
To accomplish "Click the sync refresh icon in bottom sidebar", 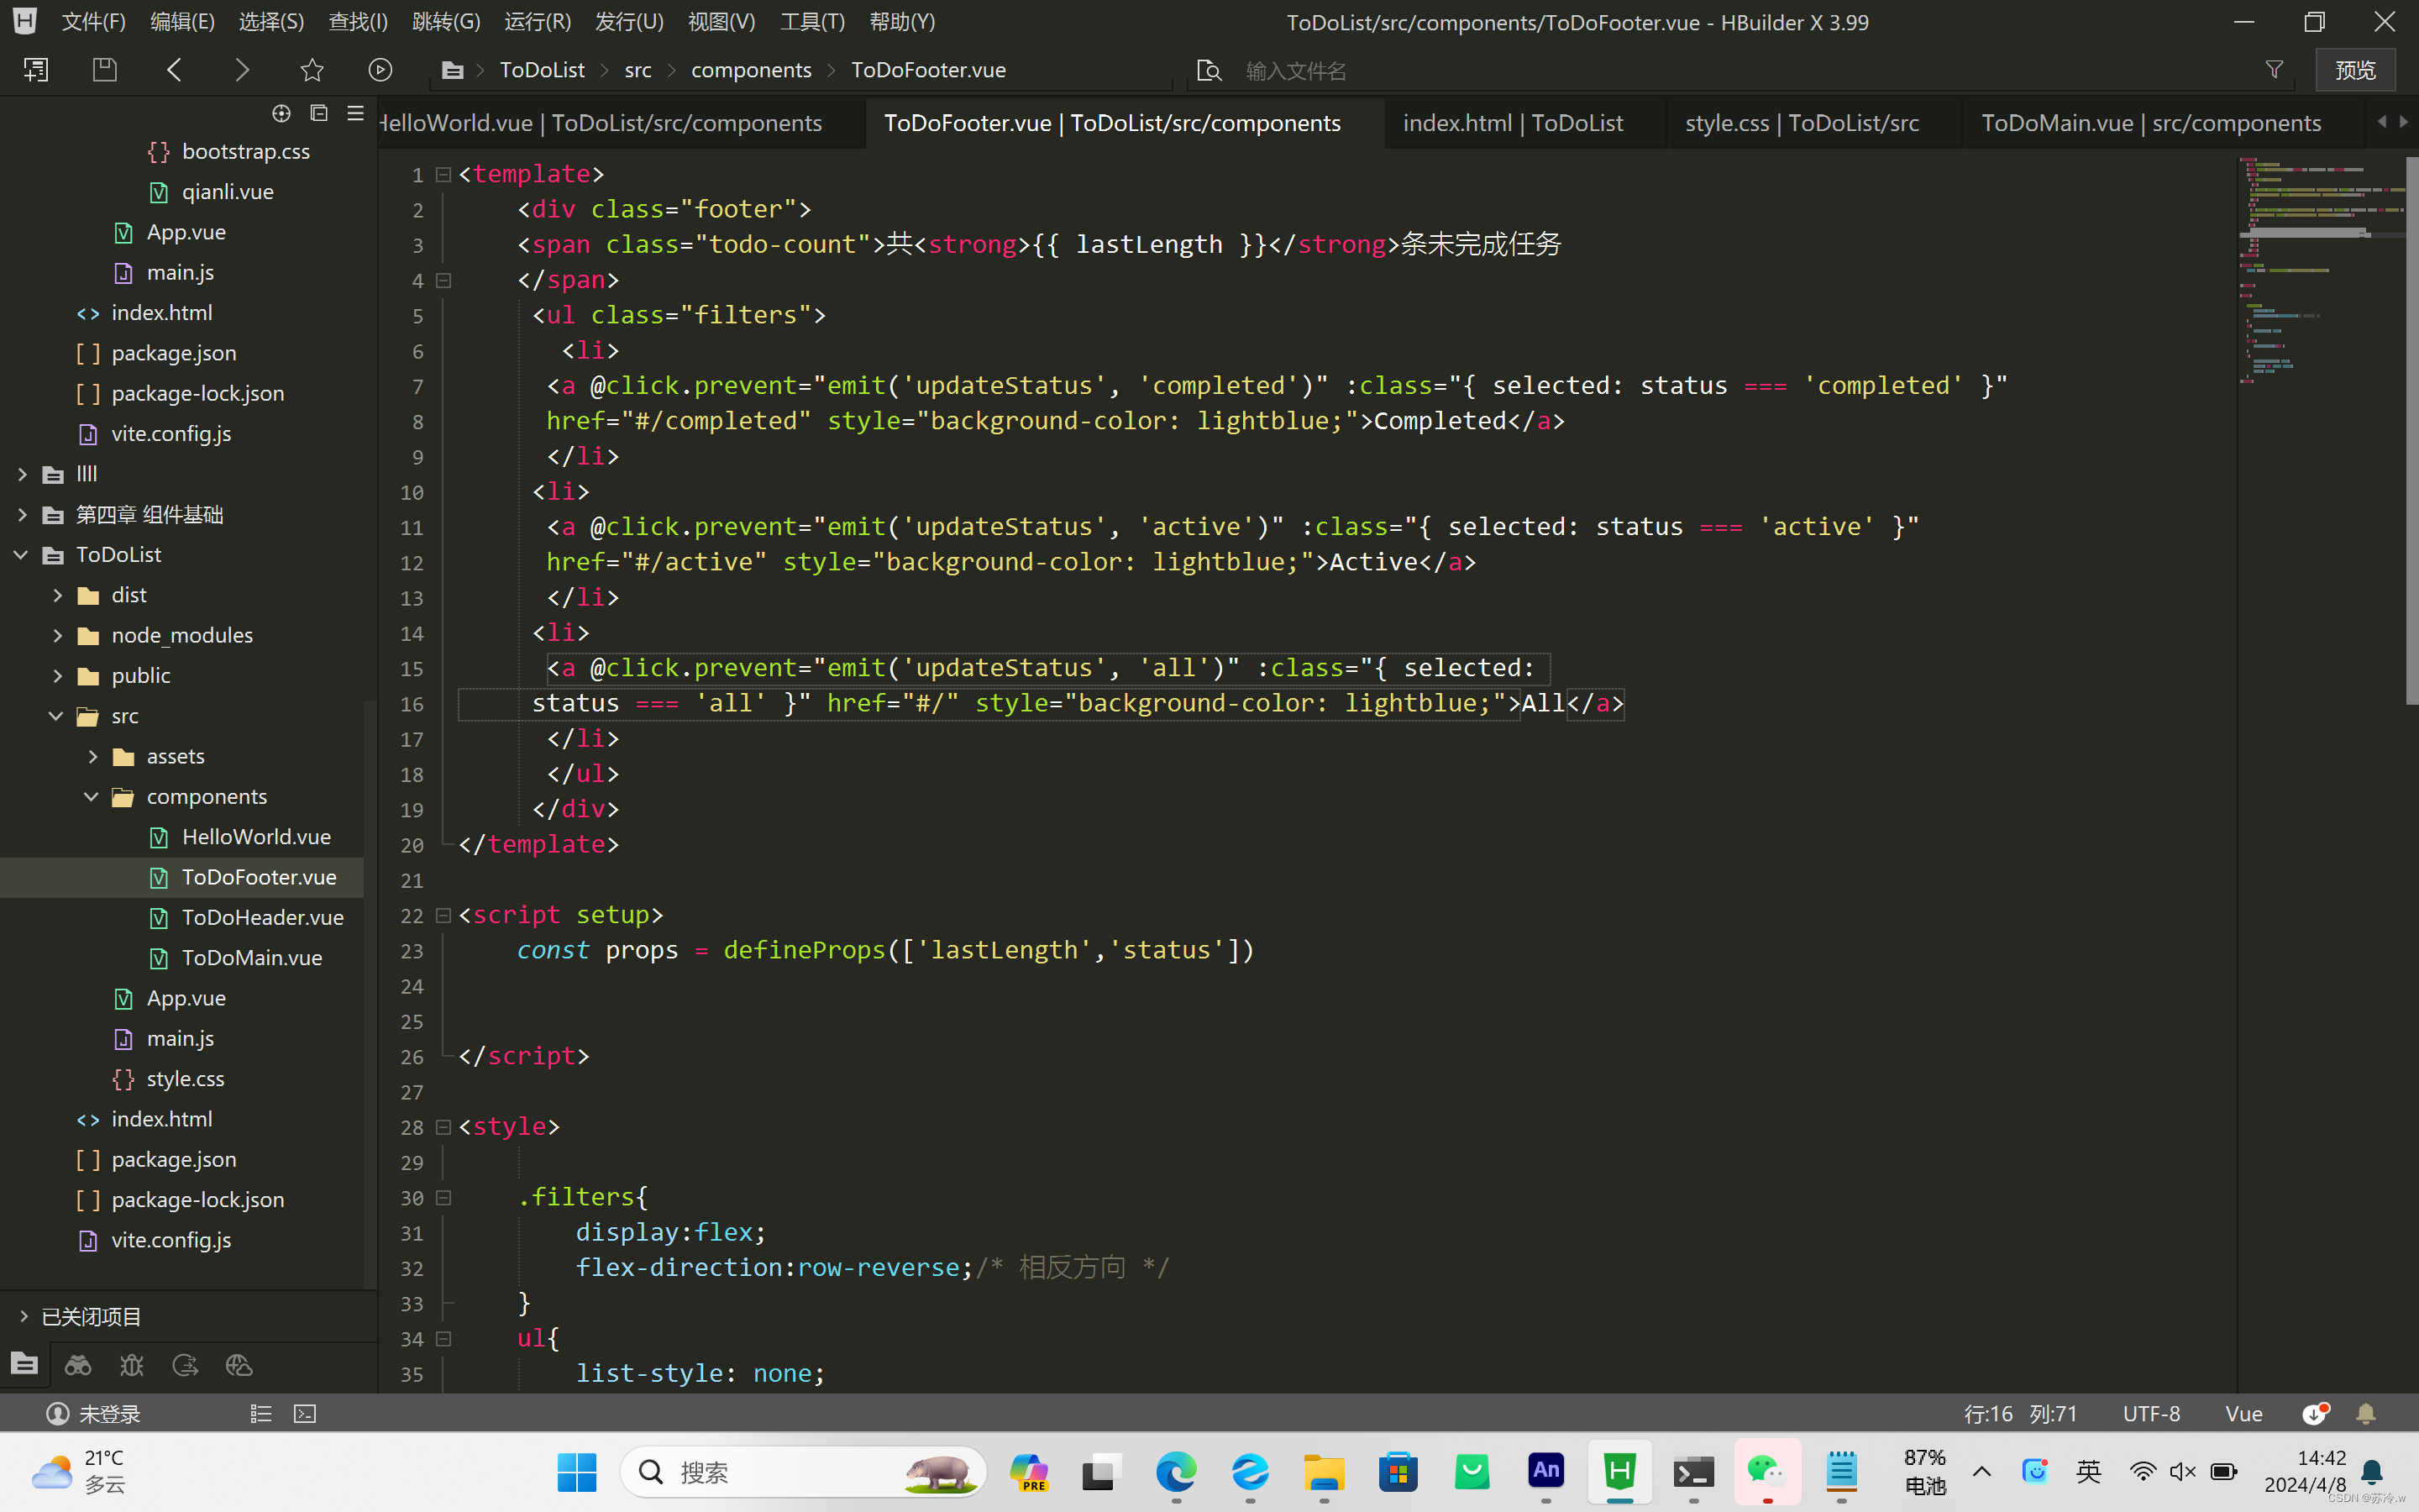I will pos(185,1365).
